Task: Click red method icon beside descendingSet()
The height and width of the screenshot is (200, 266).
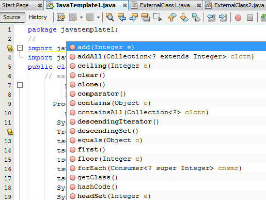Action: [x=72, y=131]
